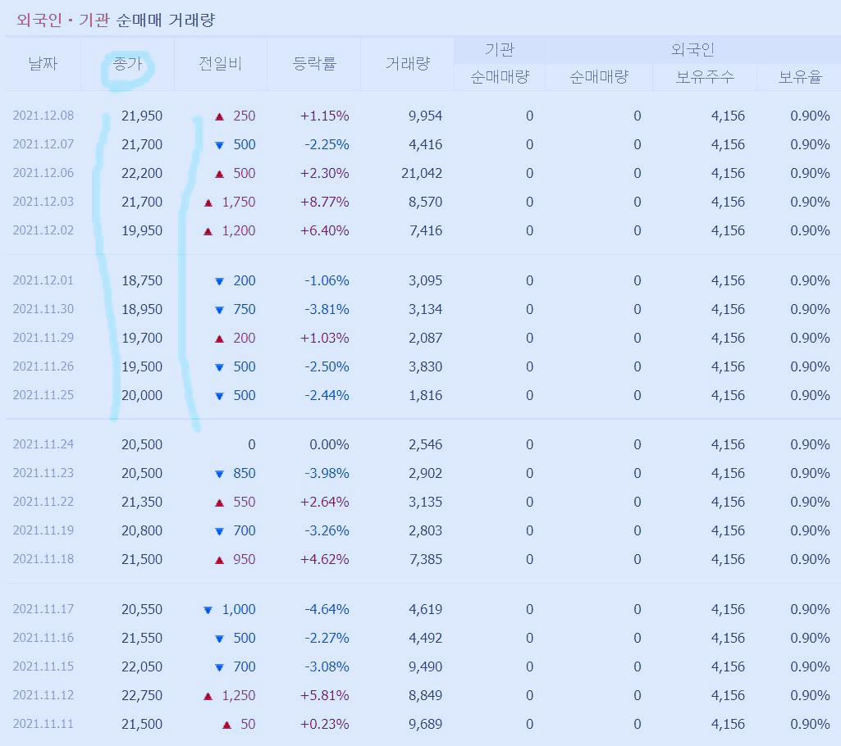Click the 순매매량 header under 기관
This screenshot has height=746, width=841.
[500, 77]
